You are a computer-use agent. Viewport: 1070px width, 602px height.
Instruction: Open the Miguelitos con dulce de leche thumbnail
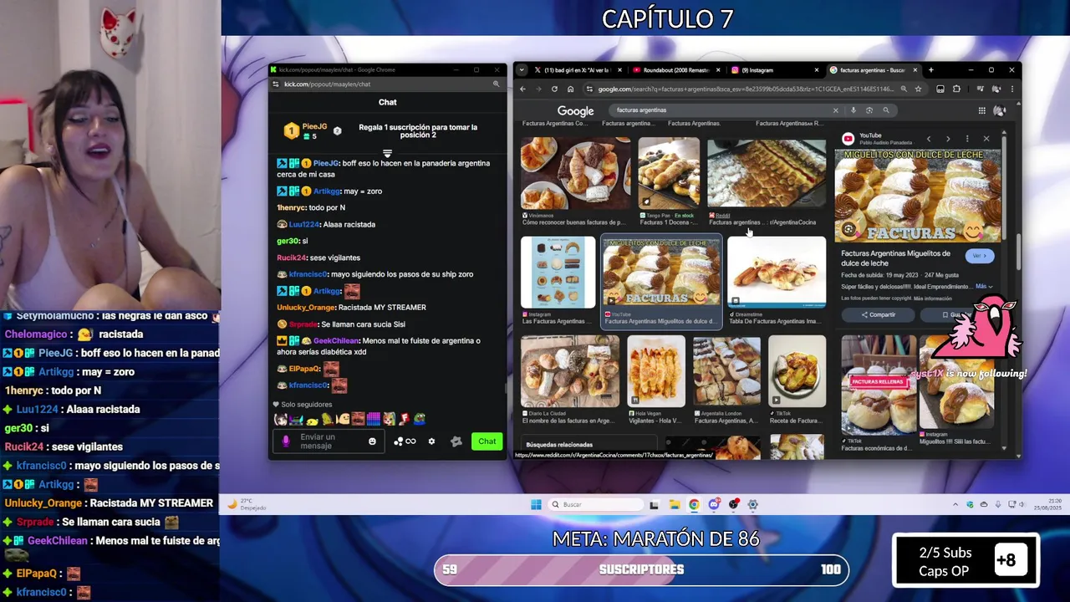pyautogui.click(x=661, y=271)
